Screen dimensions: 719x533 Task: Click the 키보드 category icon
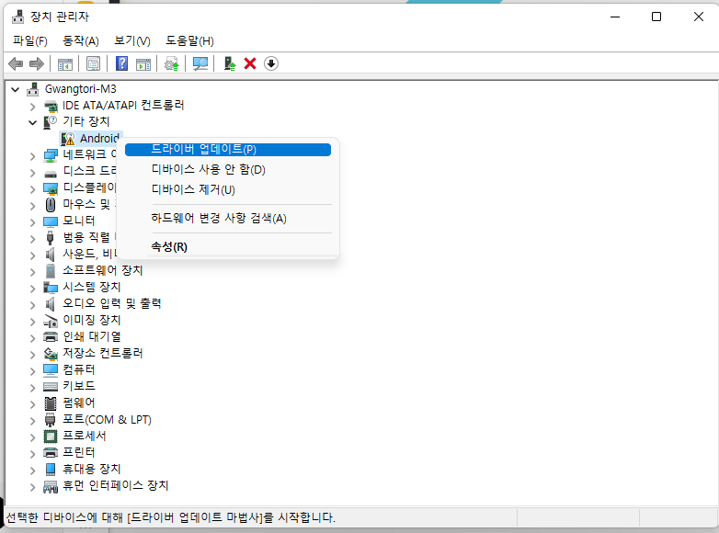tap(51, 386)
